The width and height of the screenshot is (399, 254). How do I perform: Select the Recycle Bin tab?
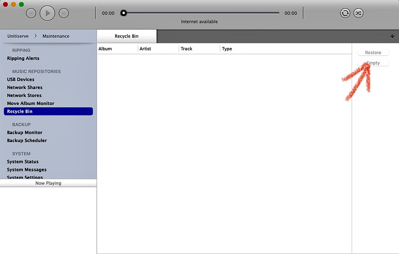click(x=127, y=36)
